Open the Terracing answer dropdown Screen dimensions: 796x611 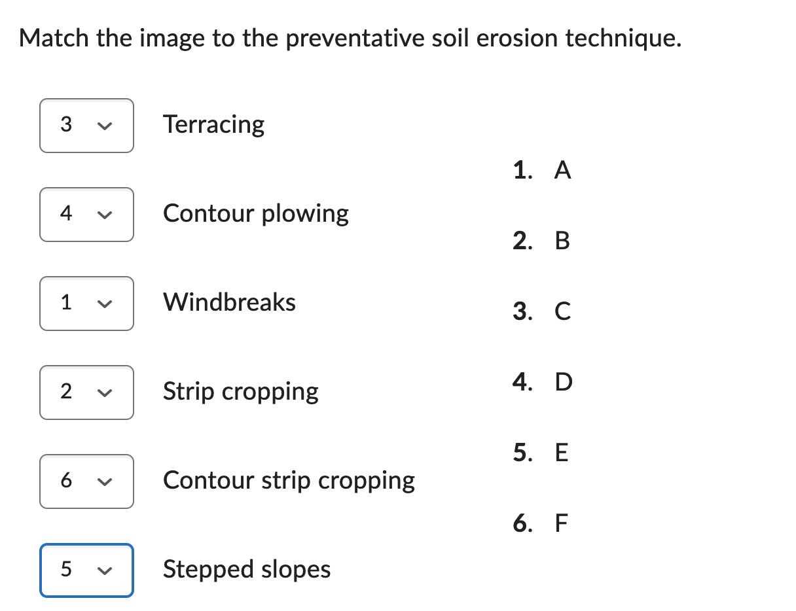click(x=86, y=126)
